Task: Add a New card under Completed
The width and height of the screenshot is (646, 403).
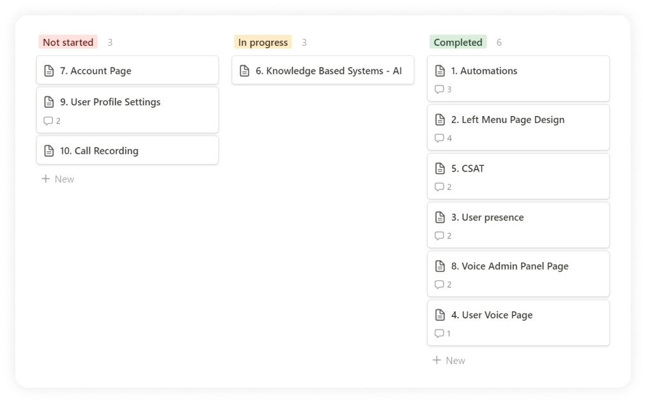Action: point(449,360)
